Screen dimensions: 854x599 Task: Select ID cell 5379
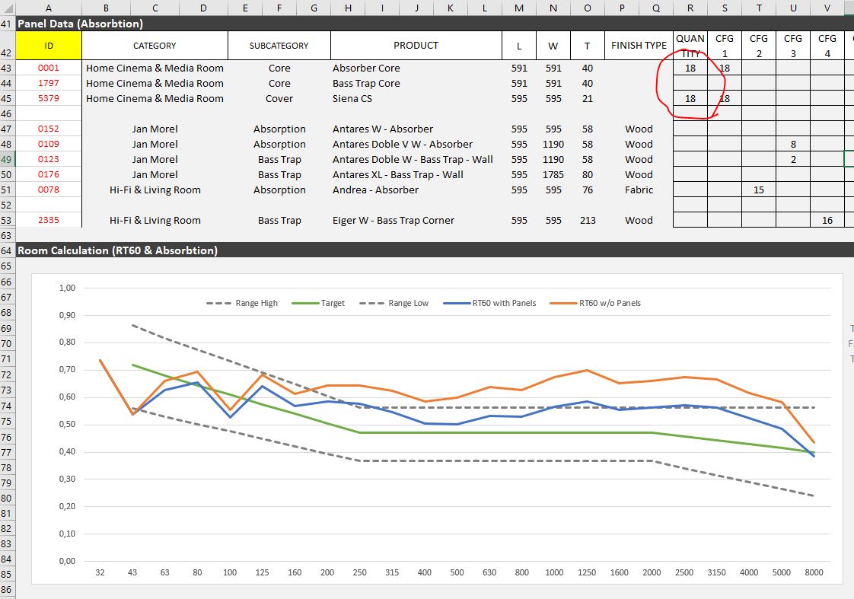[49, 98]
